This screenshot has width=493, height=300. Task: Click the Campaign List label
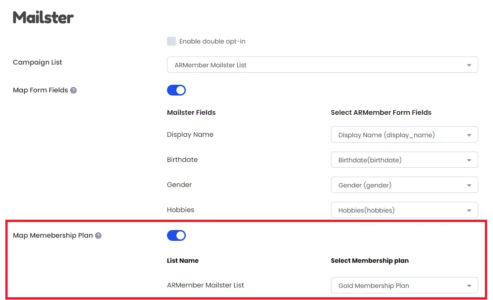click(38, 62)
